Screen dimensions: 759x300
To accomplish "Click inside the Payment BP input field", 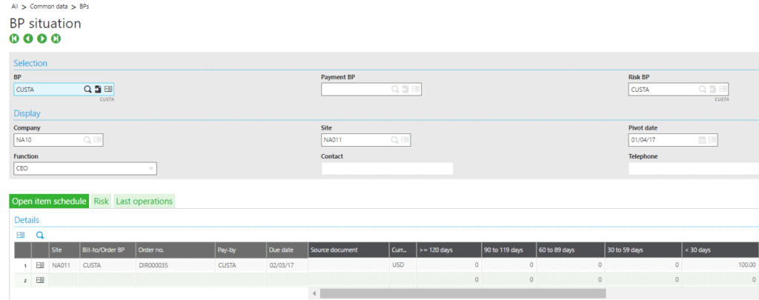I will (x=356, y=90).
